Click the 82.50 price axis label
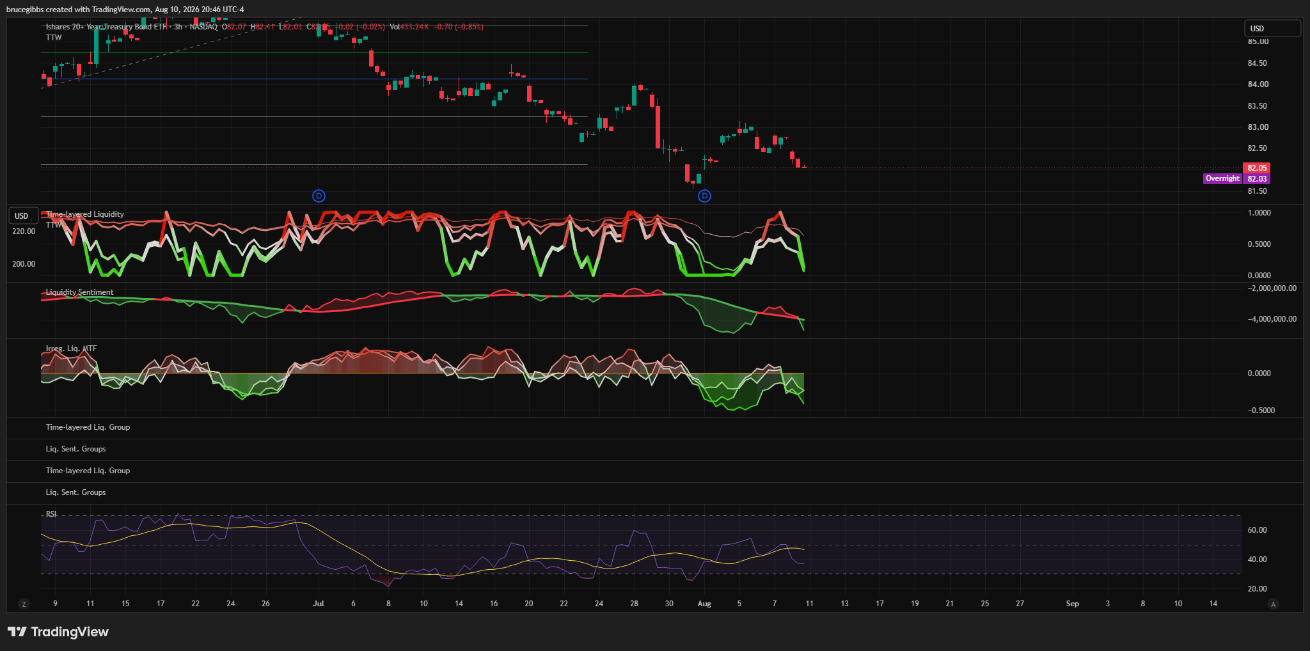1310x651 pixels. click(x=1258, y=148)
